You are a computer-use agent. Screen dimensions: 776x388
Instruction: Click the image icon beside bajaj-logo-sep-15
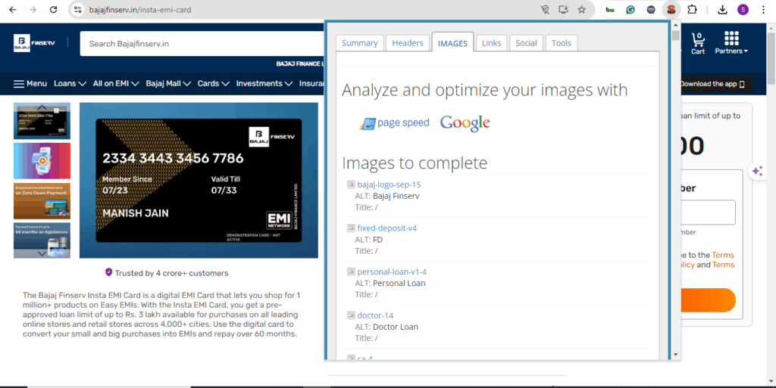351,184
